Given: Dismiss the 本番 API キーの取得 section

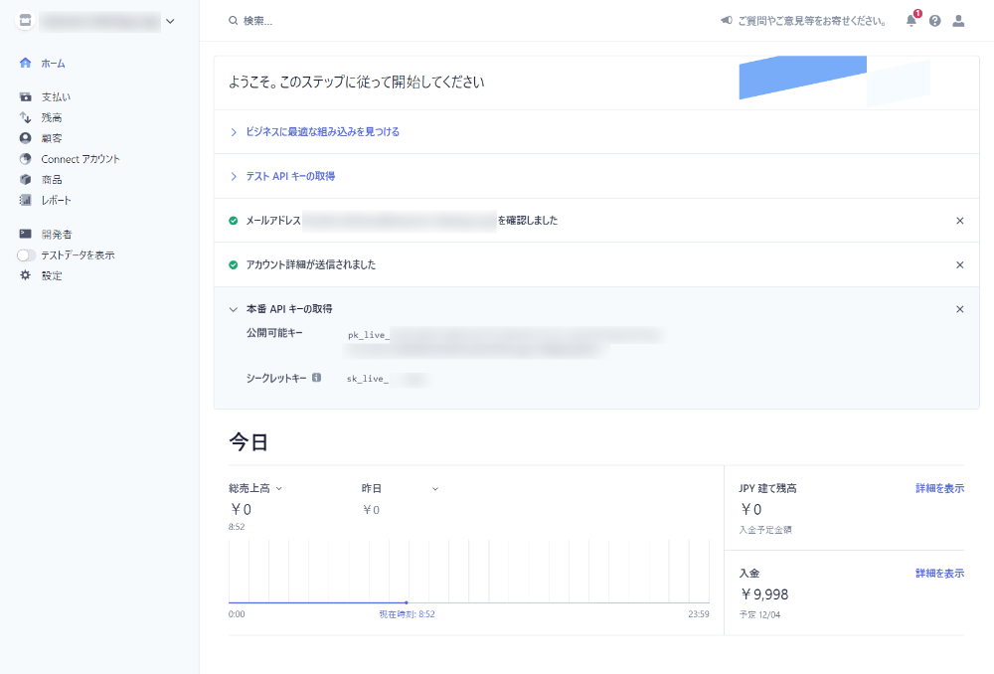Looking at the screenshot, I should pyautogui.click(x=960, y=309).
